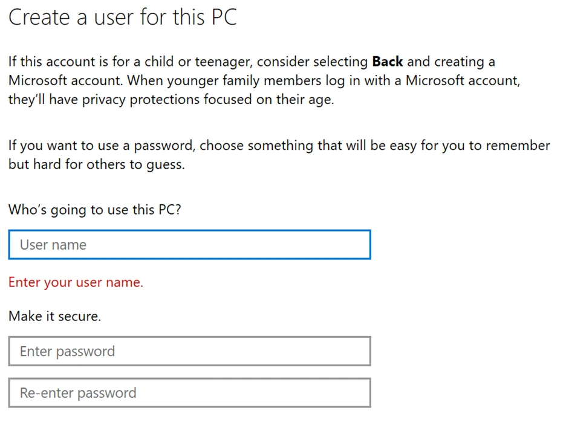Screen dimensions: 566x428
Task: Click the "creating a" words after Back
Action: pyautogui.click(x=464, y=62)
